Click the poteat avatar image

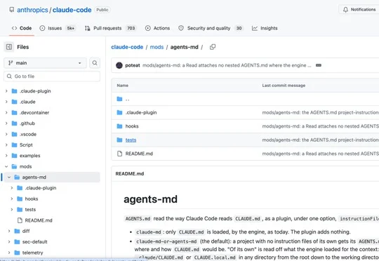click(119, 65)
